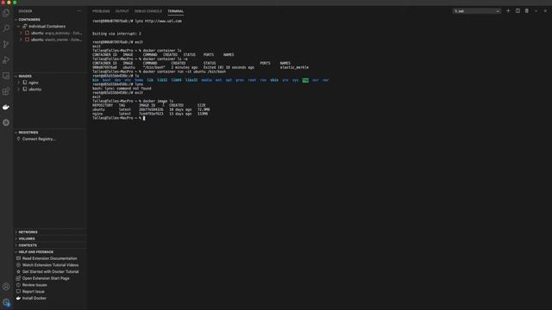This screenshot has height=310, width=552.
Task: Click the nginx image icon
Action: (25, 83)
